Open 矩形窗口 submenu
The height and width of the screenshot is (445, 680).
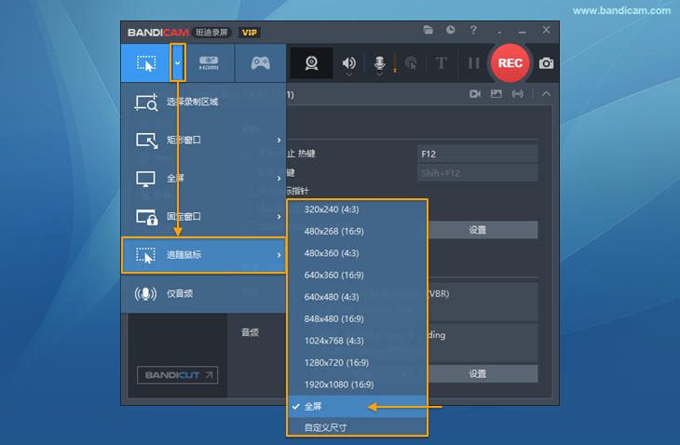coord(203,141)
